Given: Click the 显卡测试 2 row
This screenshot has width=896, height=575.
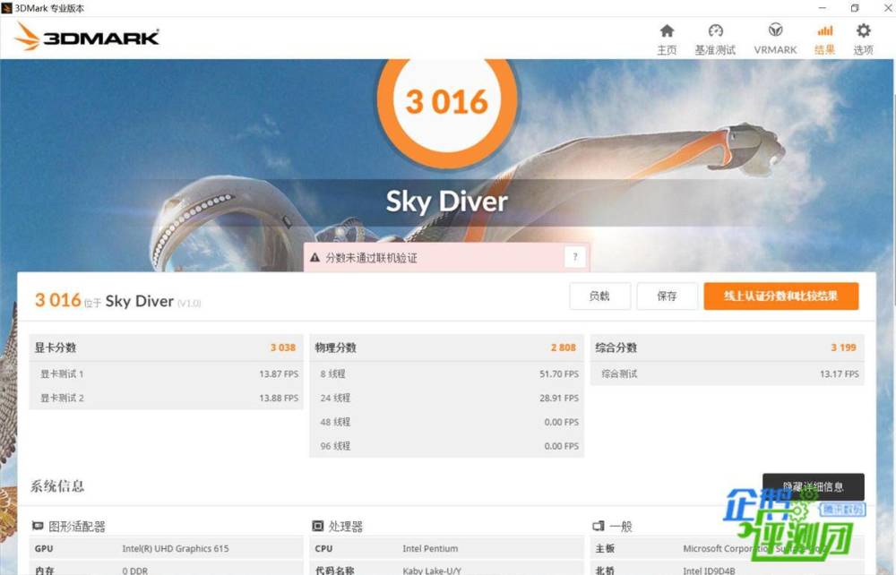Looking at the screenshot, I should [166, 398].
